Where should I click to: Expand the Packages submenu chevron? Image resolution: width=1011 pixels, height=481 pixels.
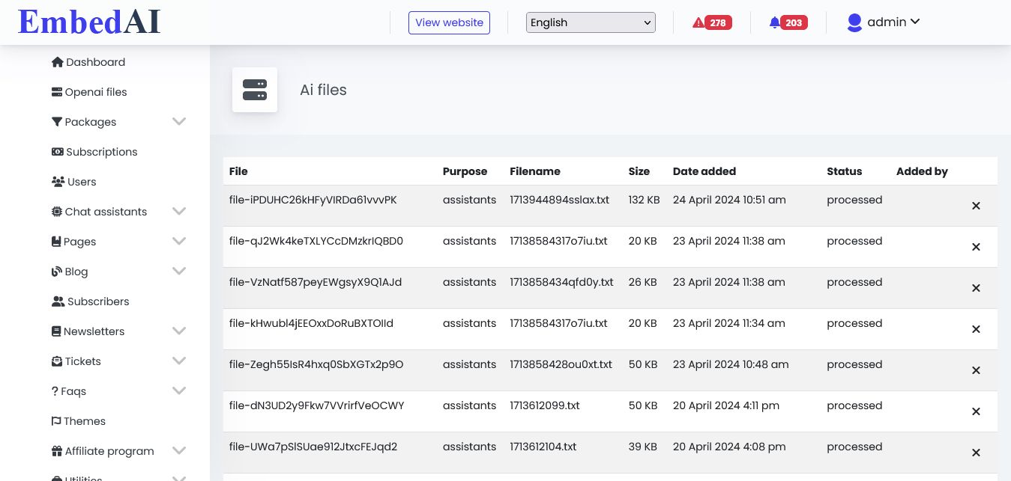pyautogui.click(x=179, y=121)
